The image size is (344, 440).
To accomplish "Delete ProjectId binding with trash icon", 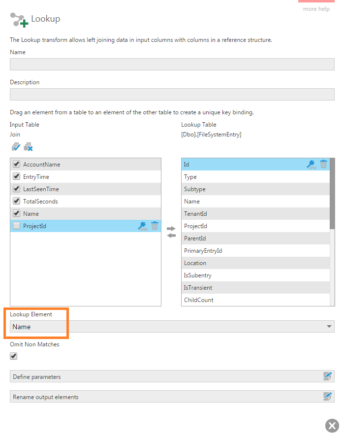I will (x=155, y=226).
